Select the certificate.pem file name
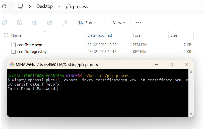The height and width of the screenshot is (130, 204). coord(30,45)
